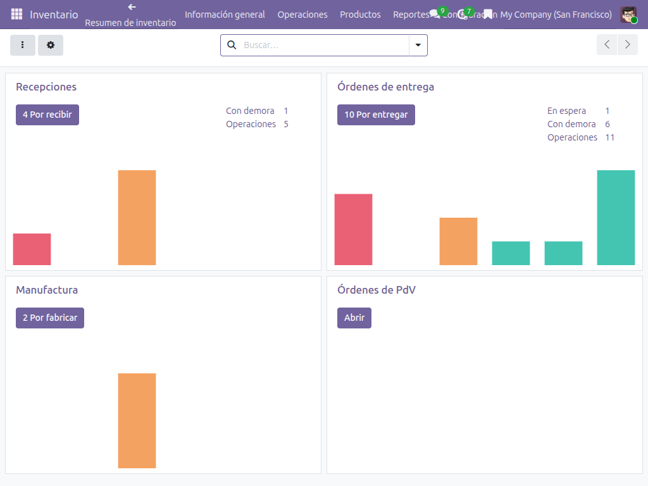Open the three-dot vertical options button
Image resolution: width=648 pixels, height=486 pixels.
(x=23, y=45)
